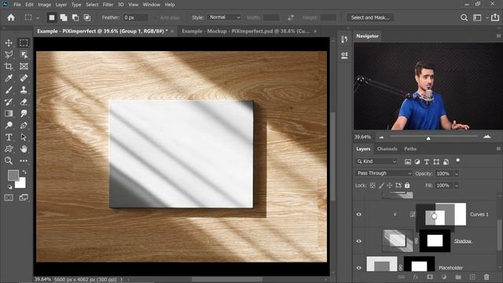
Task: Choose Add to Selection mode
Action: [64, 17]
